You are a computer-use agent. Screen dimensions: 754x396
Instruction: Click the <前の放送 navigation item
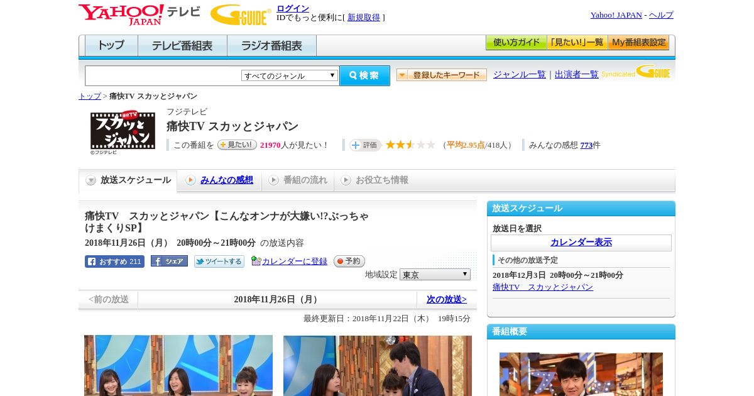tap(109, 300)
